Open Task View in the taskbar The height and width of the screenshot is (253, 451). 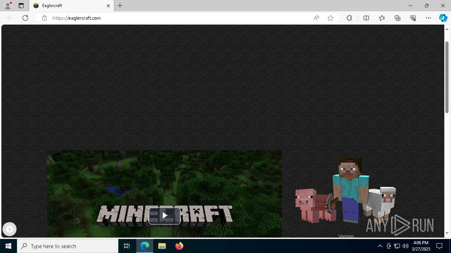tap(127, 246)
